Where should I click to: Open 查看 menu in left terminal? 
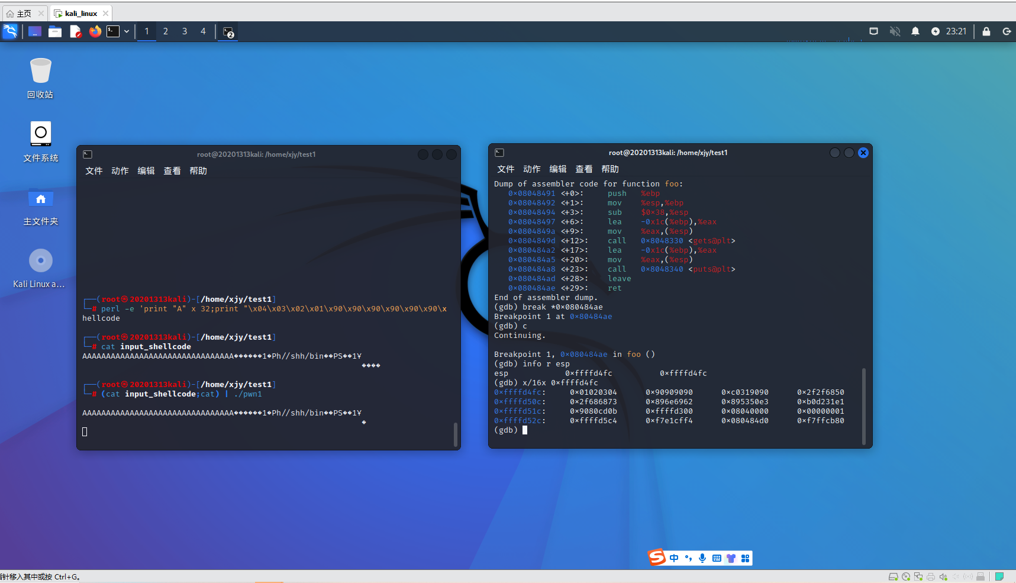[x=172, y=171]
